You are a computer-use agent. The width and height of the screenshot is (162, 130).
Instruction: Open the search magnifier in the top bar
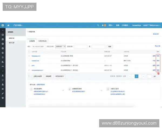[98, 25]
